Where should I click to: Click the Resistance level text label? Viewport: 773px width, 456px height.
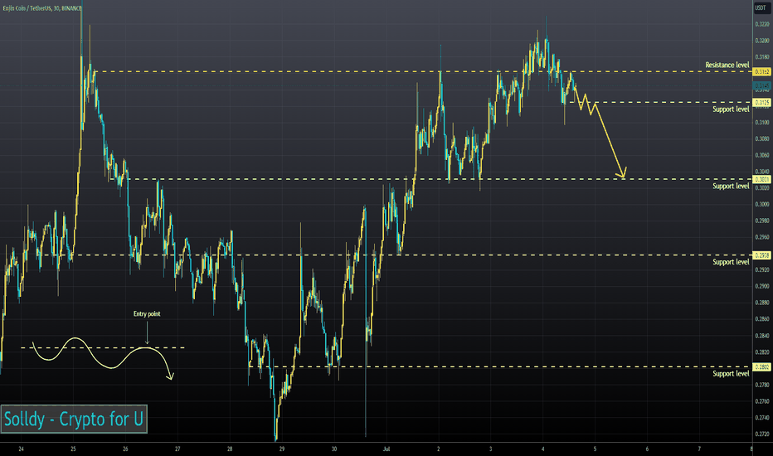(x=727, y=65)
